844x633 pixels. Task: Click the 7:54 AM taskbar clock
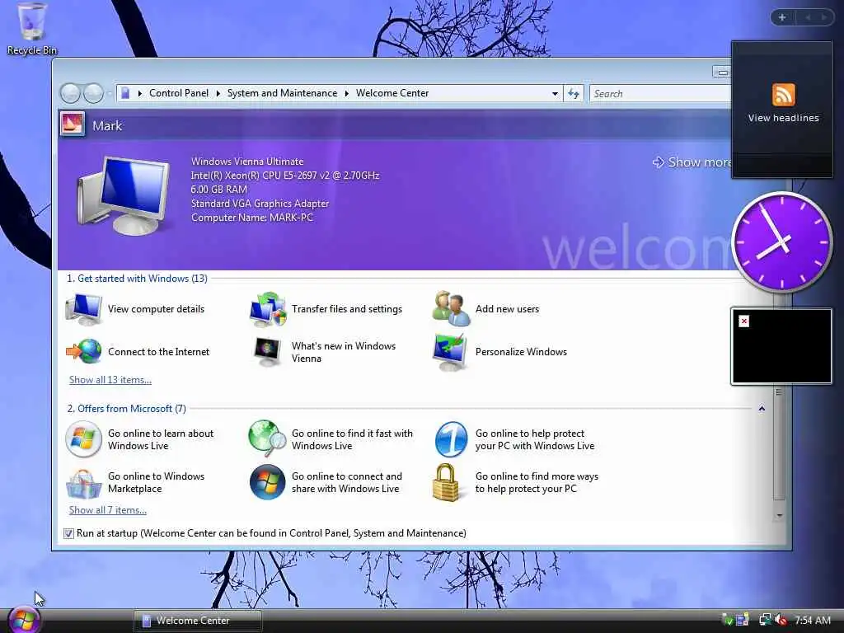click(x=813, y=621)
